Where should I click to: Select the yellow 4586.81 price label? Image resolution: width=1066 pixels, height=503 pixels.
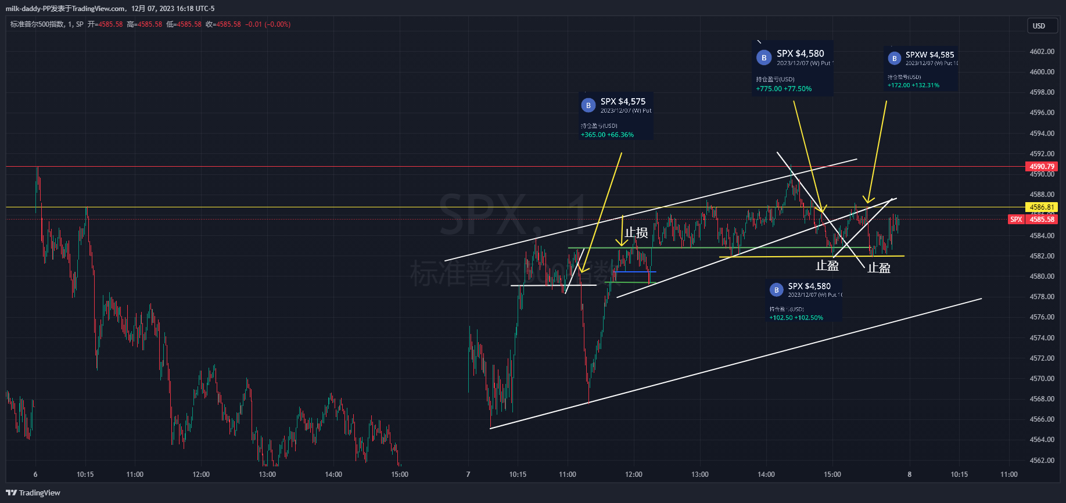coord(1042,207)
